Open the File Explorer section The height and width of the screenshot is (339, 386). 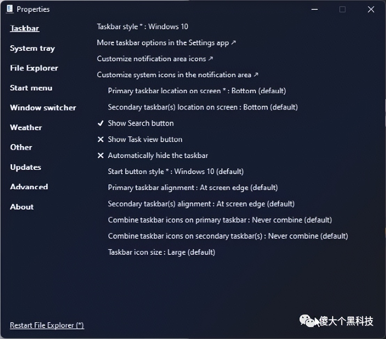pyautogui.click(x=34, y=68)
